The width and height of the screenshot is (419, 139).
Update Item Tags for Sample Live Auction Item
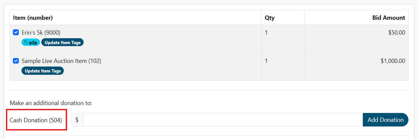click(x=43, y=71)
